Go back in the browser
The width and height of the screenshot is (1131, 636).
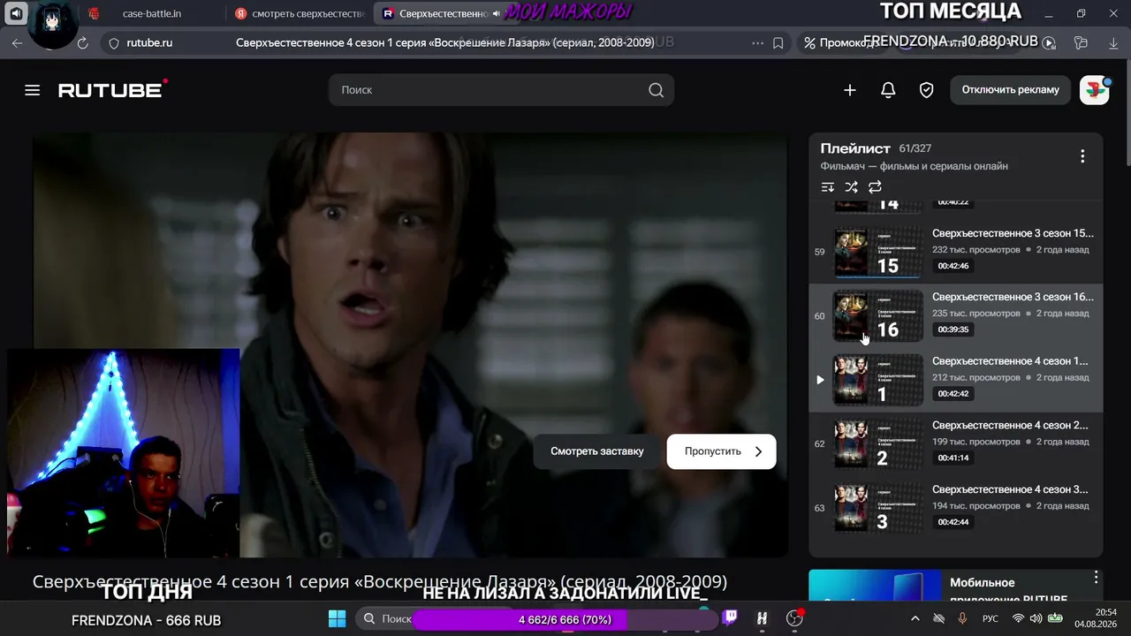(18, 42)
